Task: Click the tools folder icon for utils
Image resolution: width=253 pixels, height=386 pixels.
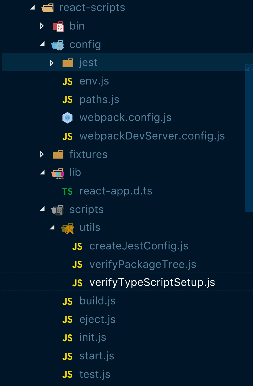Action: 67,228
